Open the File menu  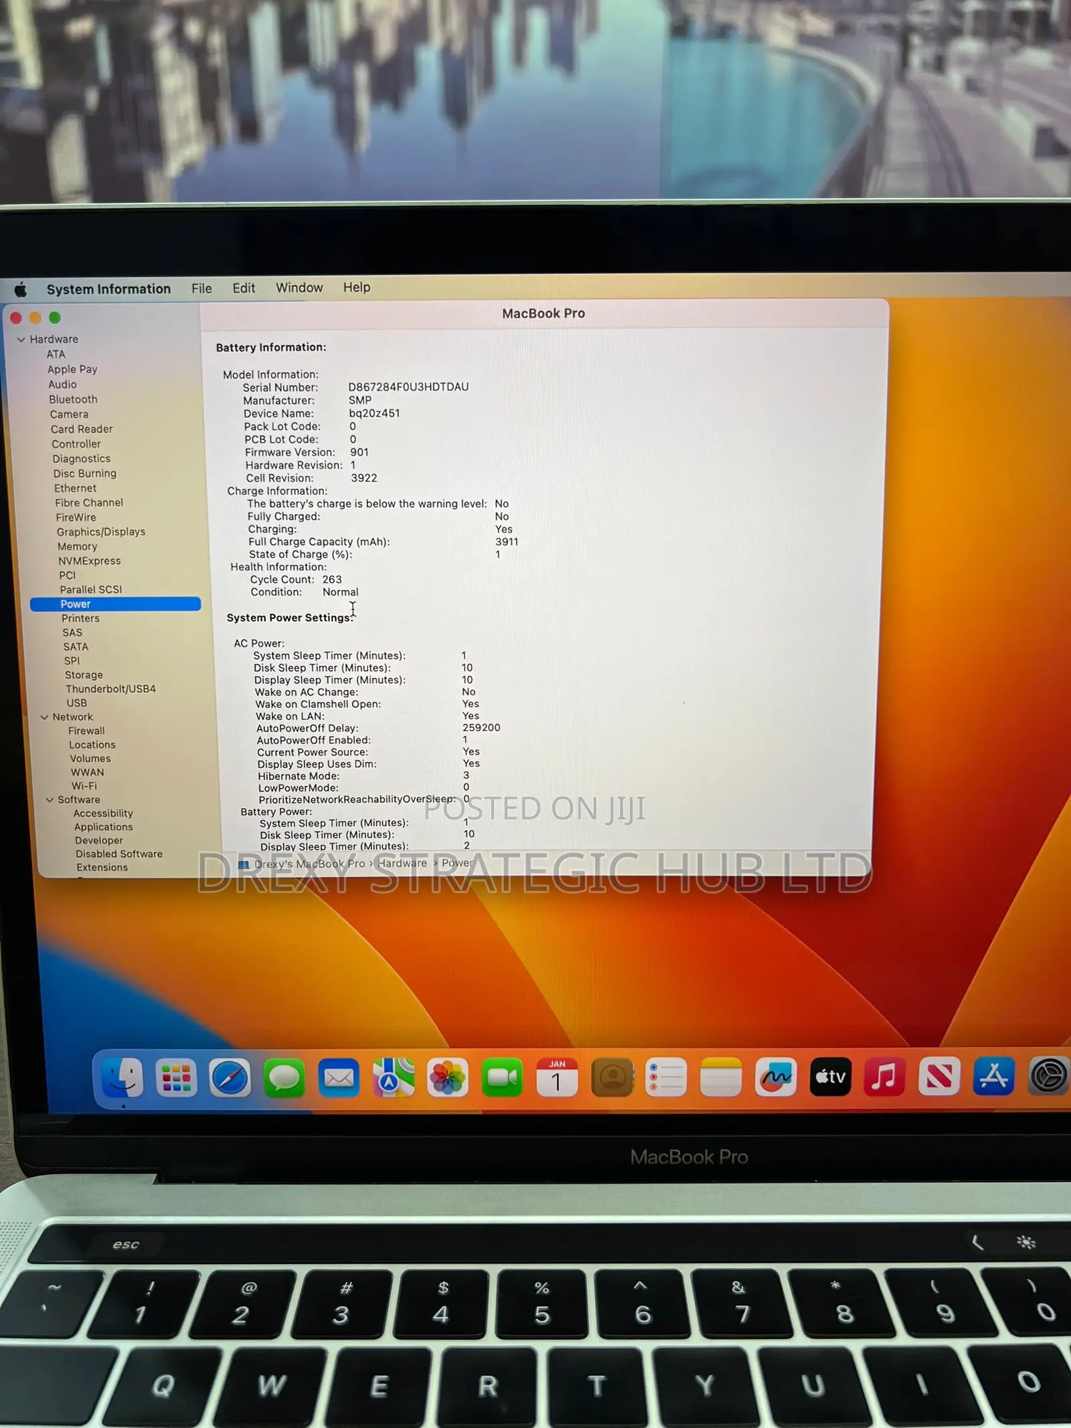201,289
